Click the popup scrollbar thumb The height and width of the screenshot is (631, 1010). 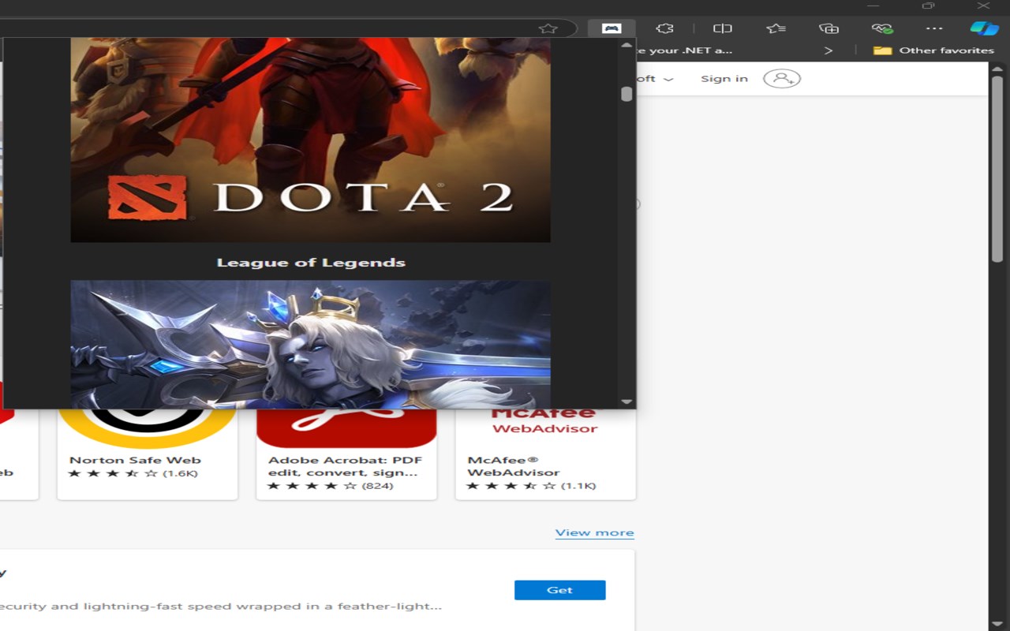[627, 94]
